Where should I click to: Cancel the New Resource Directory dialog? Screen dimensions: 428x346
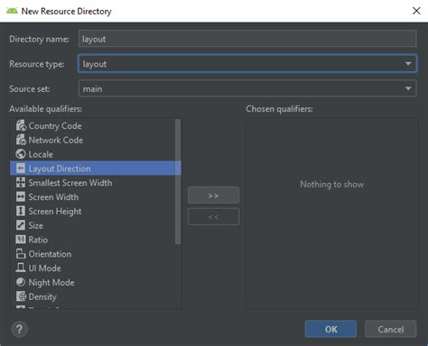pos(391,329)
